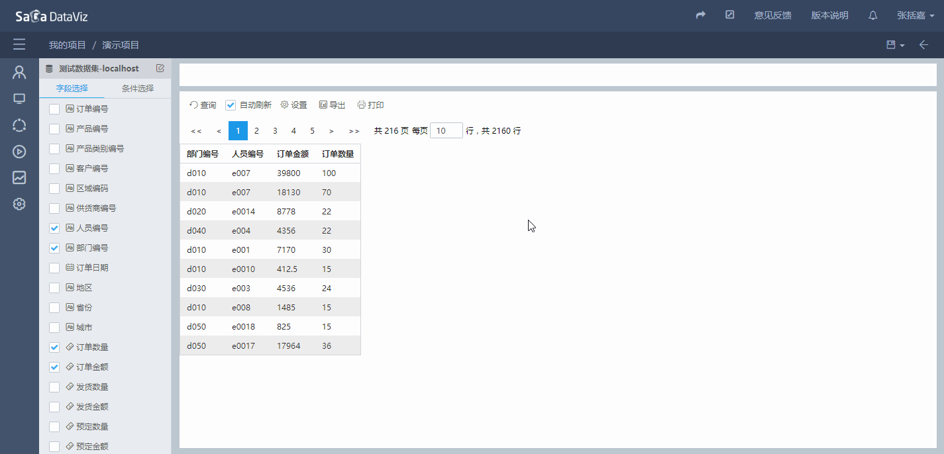Screen dimensions: 944x454
Task: Go to previous page with <
Action: [219, 131]
